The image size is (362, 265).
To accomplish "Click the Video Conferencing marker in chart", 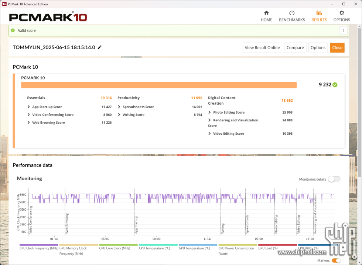I will pyautogui.click(x=31, y=219).
